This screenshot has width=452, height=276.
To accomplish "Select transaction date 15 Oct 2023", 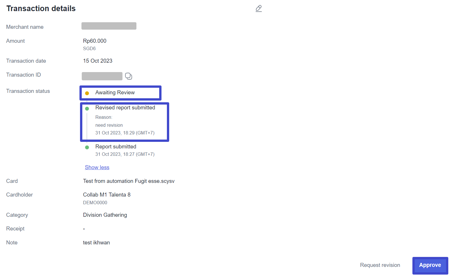I will click(98, 61).
